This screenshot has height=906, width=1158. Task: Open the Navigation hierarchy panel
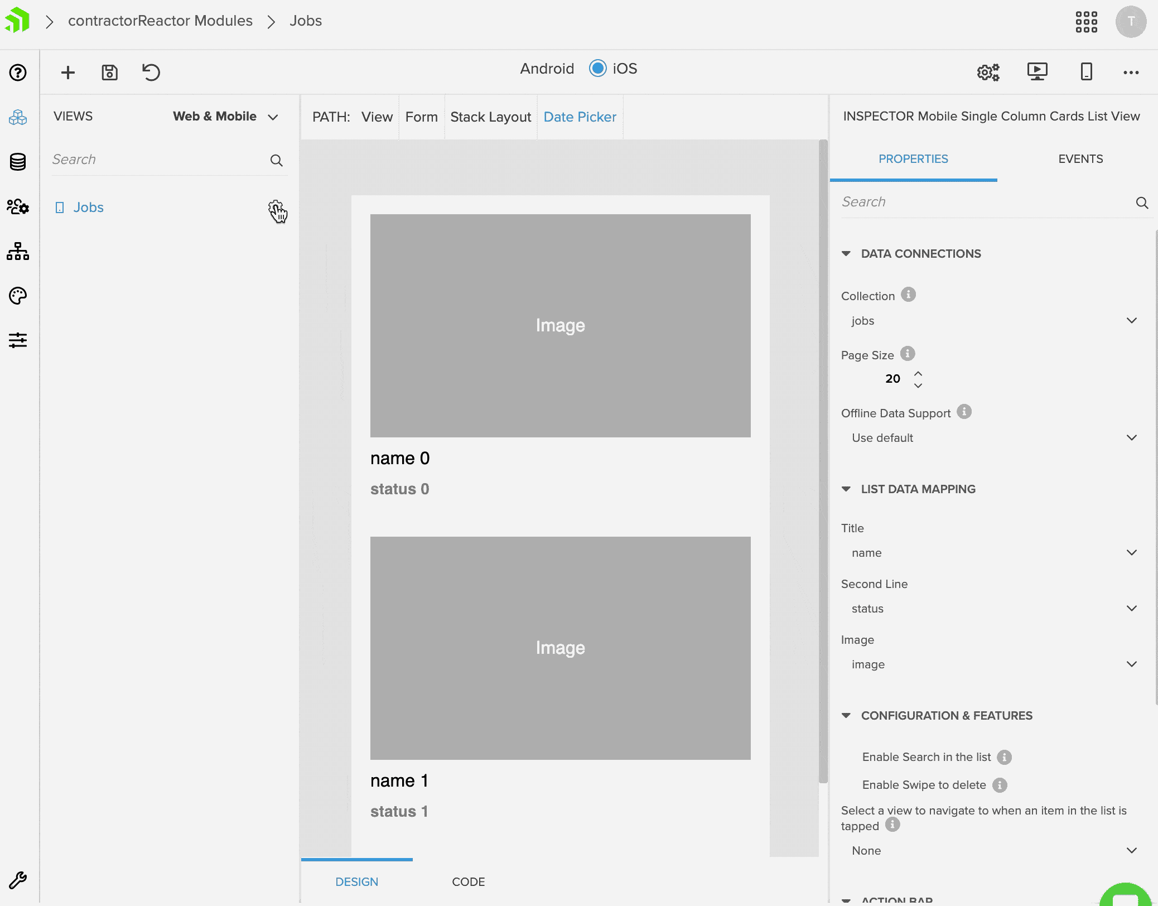(17, 252)
